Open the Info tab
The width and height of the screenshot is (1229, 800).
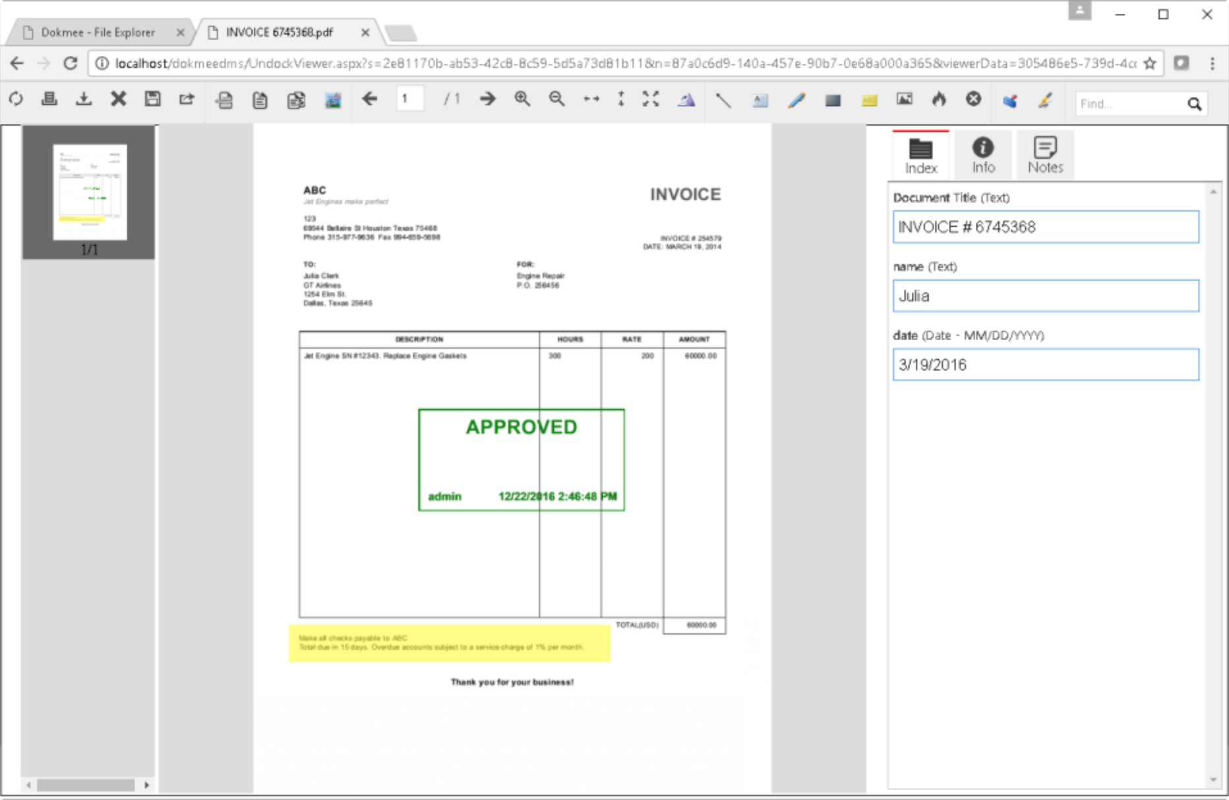click(x=982, y=155)
